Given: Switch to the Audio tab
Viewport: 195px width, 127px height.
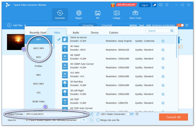Looking at the screenshot, I should click(x=76, y=33).
